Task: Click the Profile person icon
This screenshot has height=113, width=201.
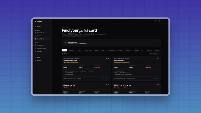Action: point(36,61)
